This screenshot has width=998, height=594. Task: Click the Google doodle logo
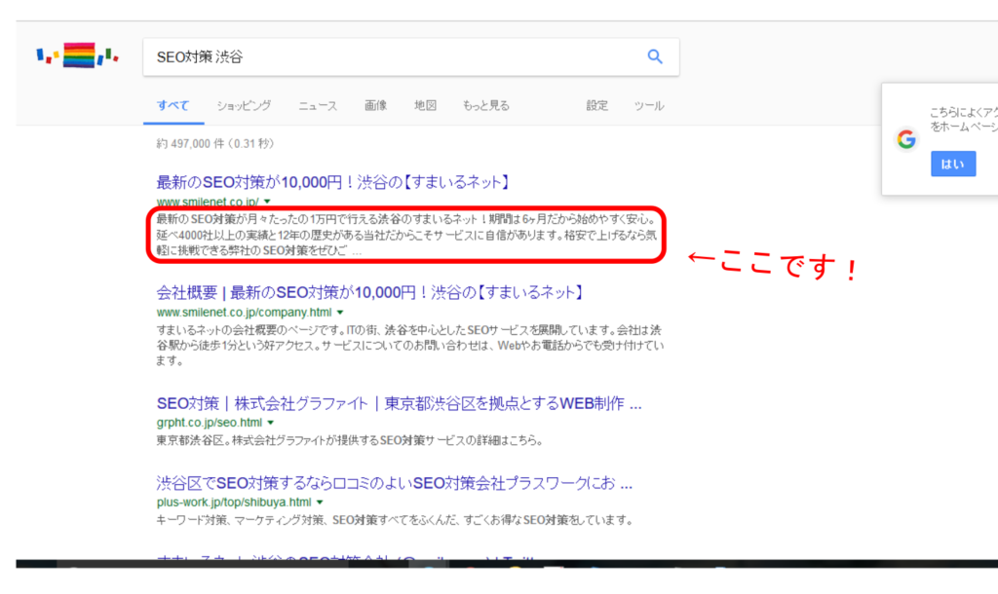[77, 56]
